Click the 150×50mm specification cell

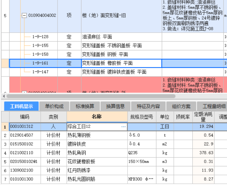[x=142, y=161]
